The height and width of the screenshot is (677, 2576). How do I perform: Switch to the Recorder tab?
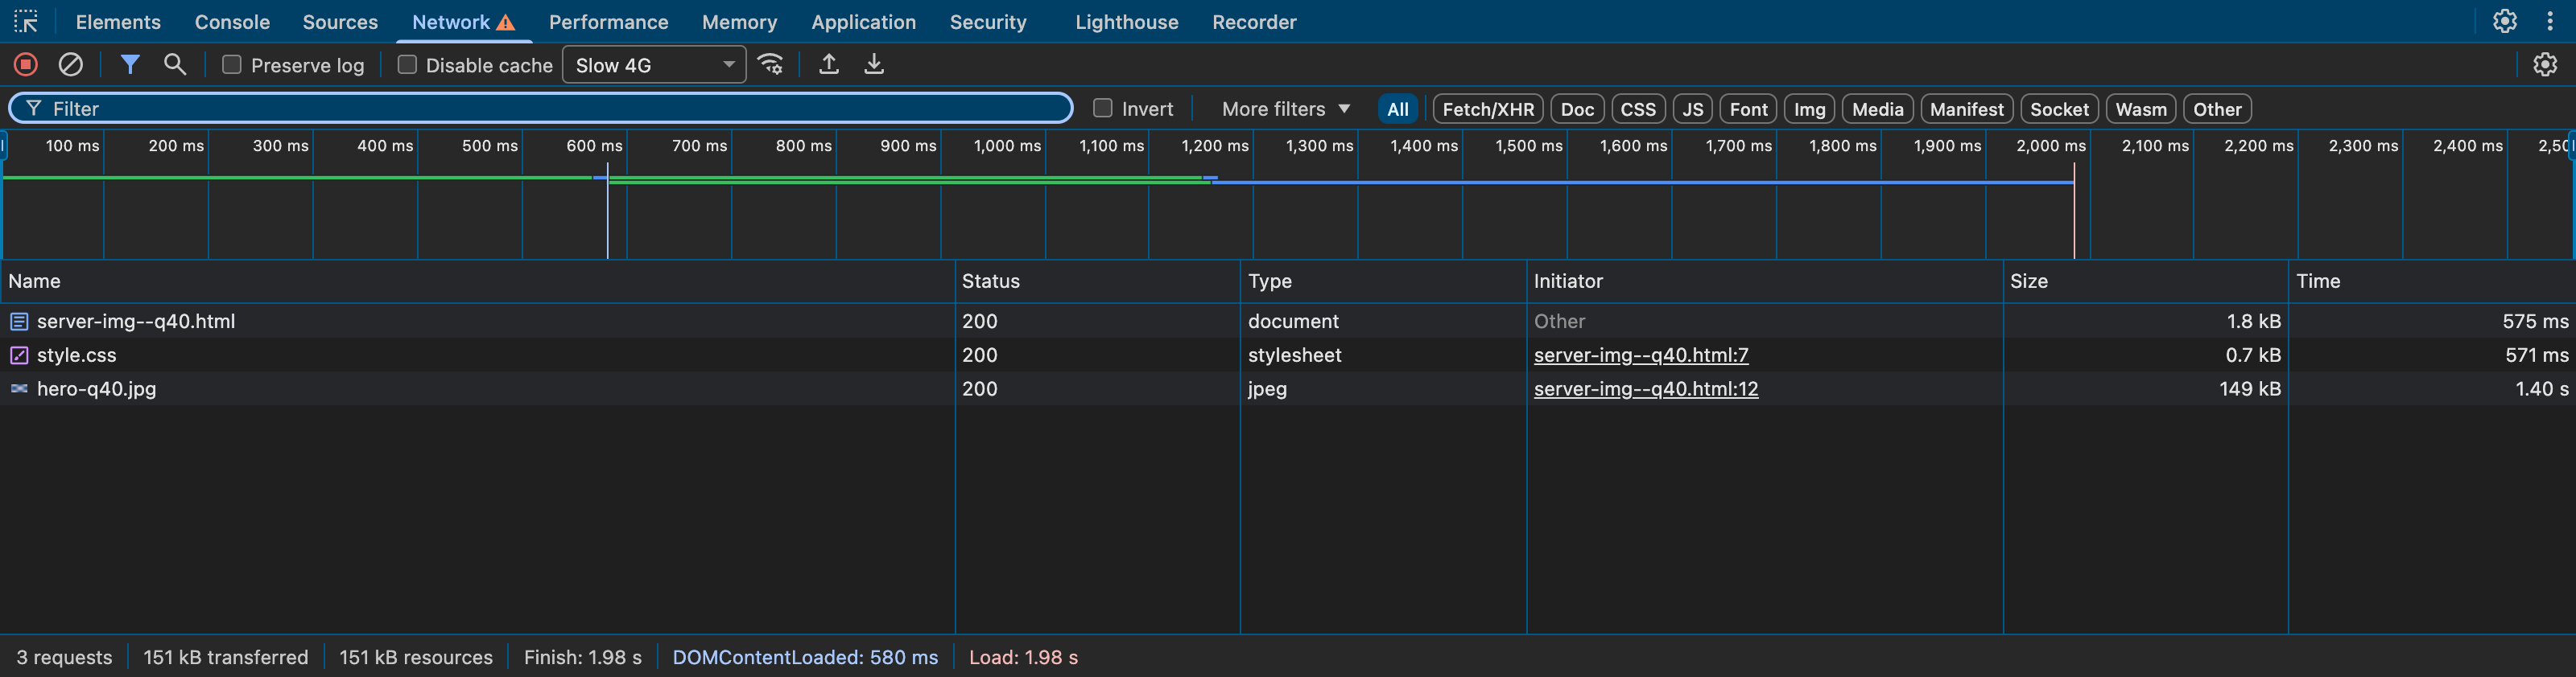pos(1254,22)
